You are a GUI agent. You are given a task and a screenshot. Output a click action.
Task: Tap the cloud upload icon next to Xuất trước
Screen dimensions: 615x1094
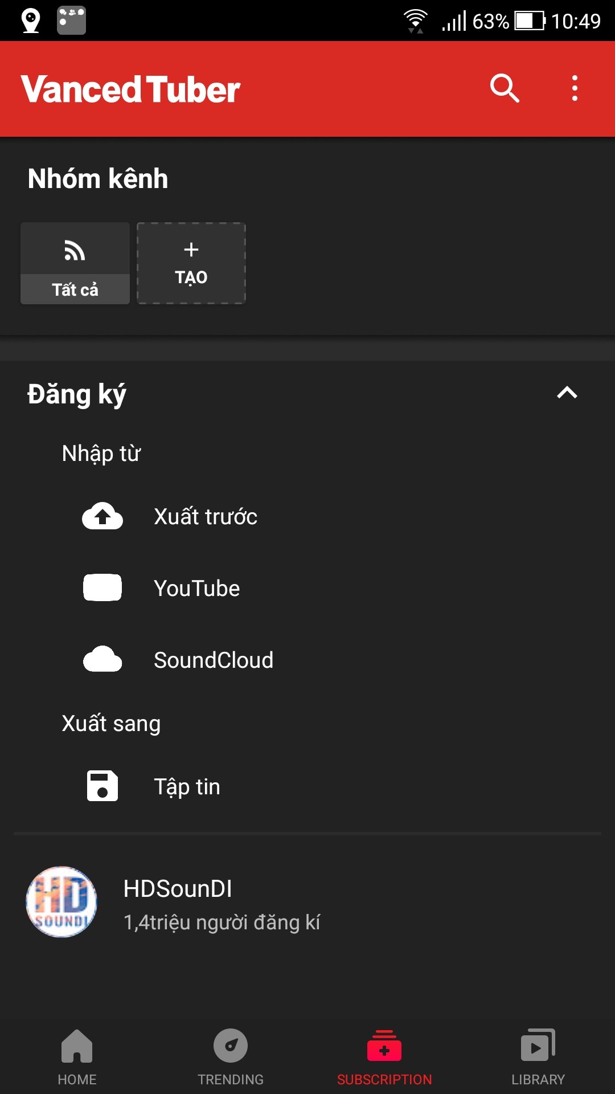pos(102,517)
